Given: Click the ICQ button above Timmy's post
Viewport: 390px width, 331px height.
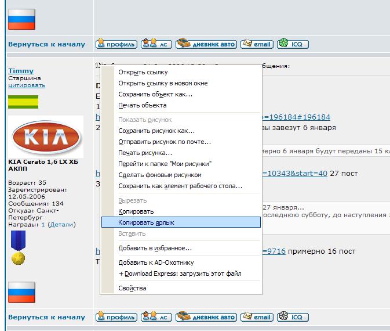Looking at the screenshot, I should (x=293, y=44).
